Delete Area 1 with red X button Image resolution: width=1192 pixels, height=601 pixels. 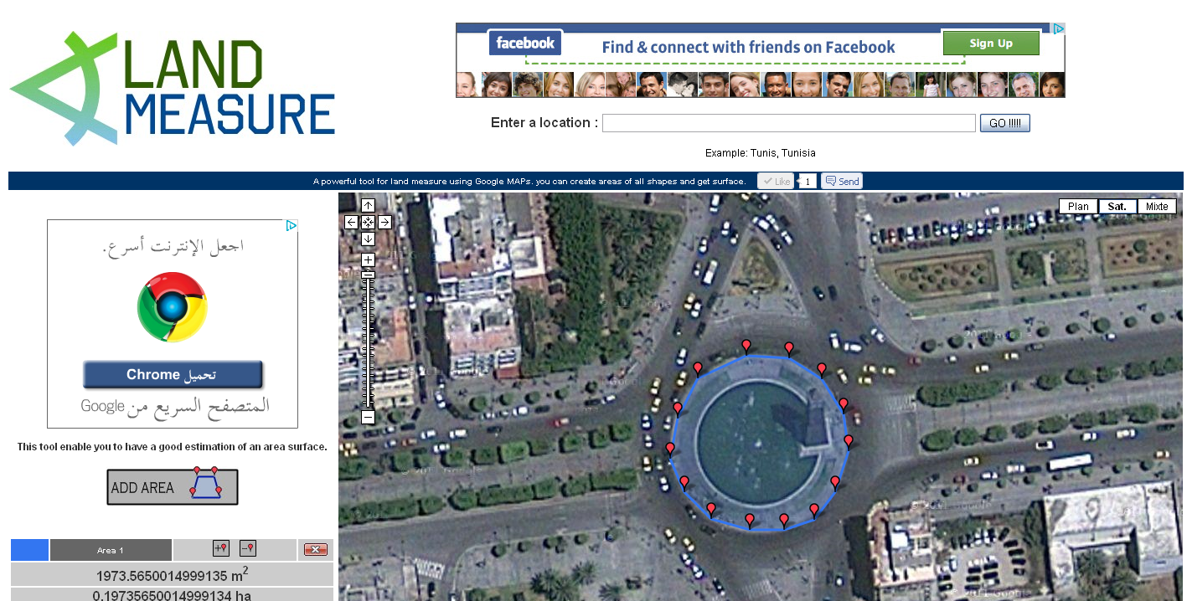[316, 550]
